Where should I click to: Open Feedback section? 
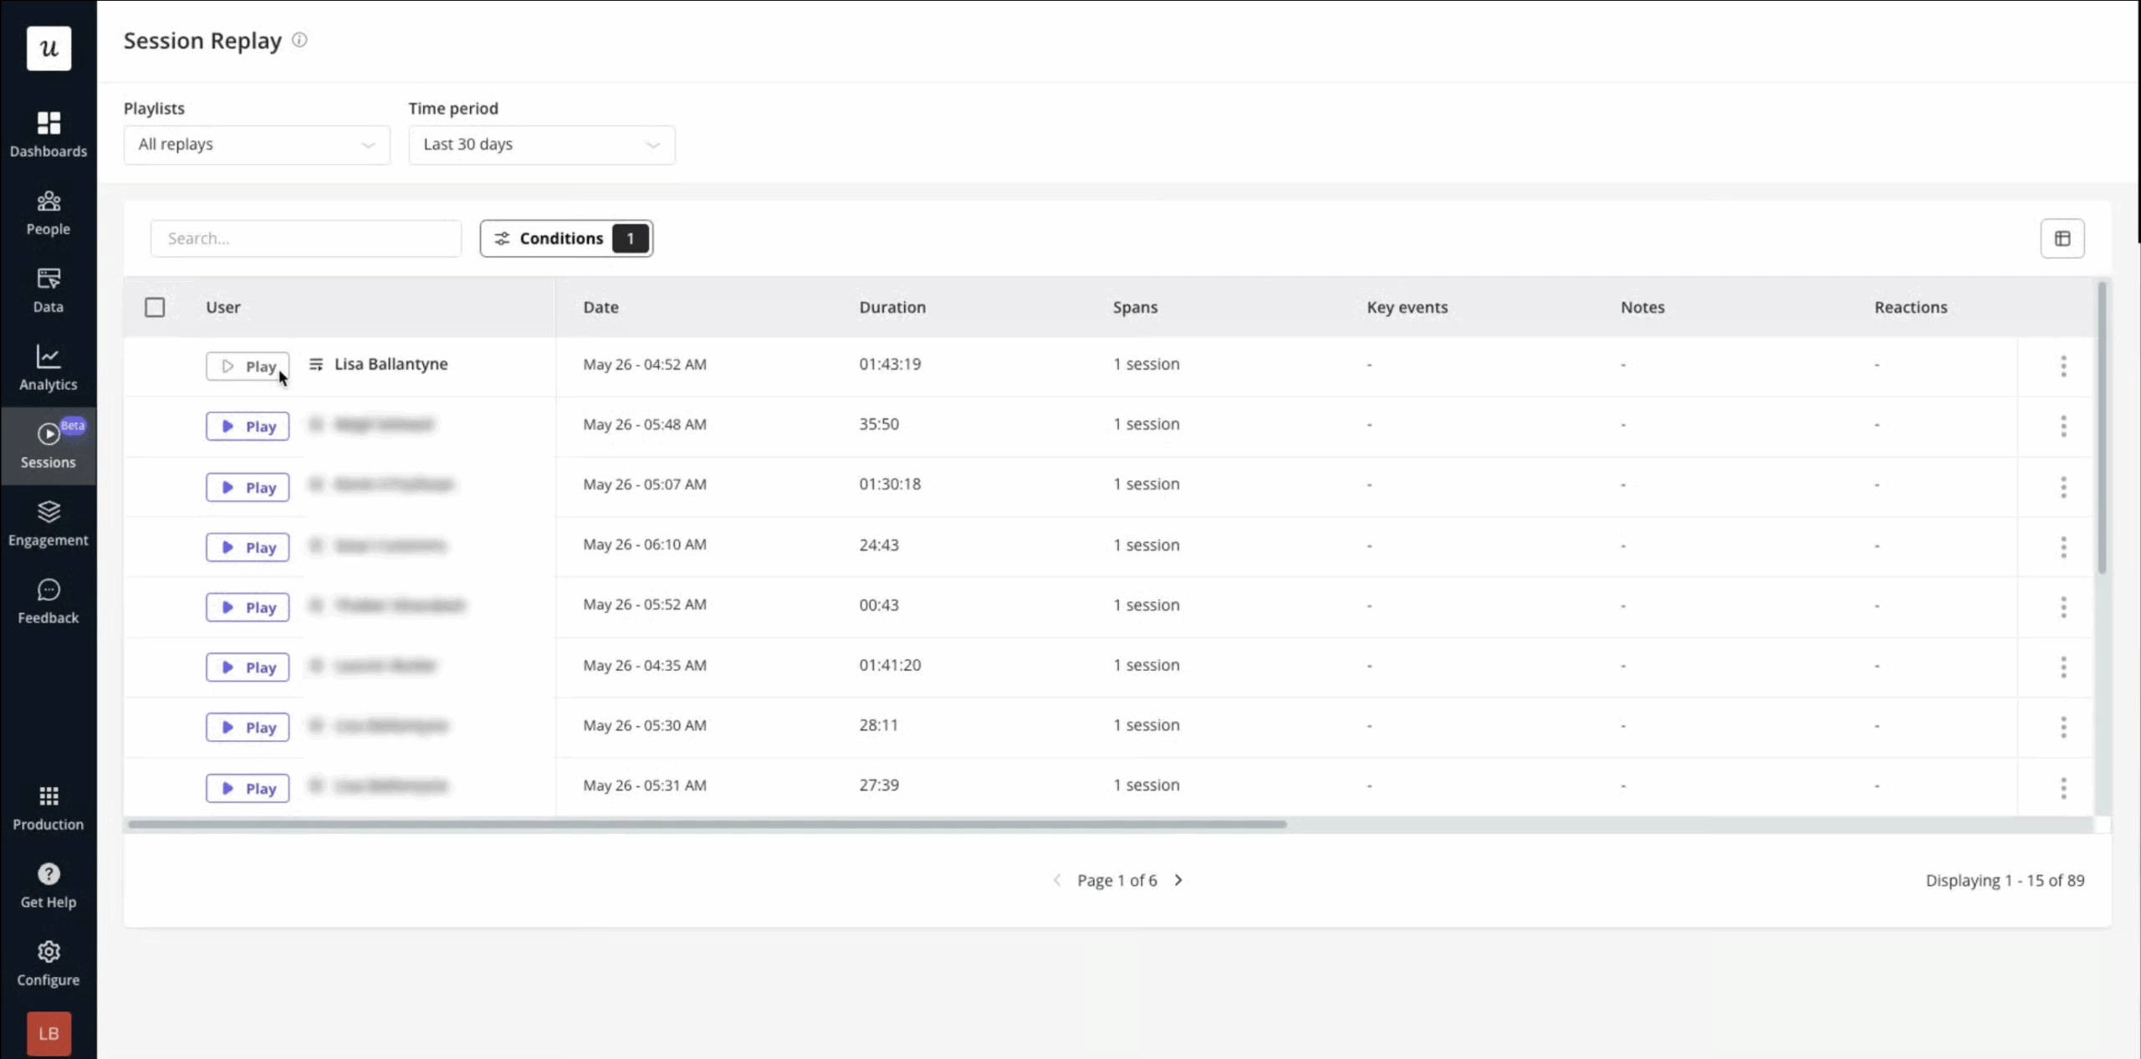49,601
